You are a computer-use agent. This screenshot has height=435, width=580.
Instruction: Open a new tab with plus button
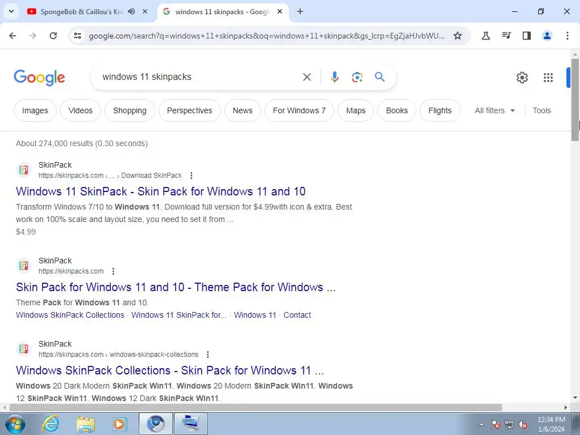pos(300,11)
